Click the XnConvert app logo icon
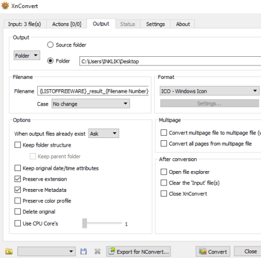This screenshot has width=261, height=258. click(x=5, y=6)
